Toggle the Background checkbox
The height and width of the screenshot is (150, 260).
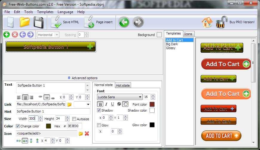(x=159, y=35)
